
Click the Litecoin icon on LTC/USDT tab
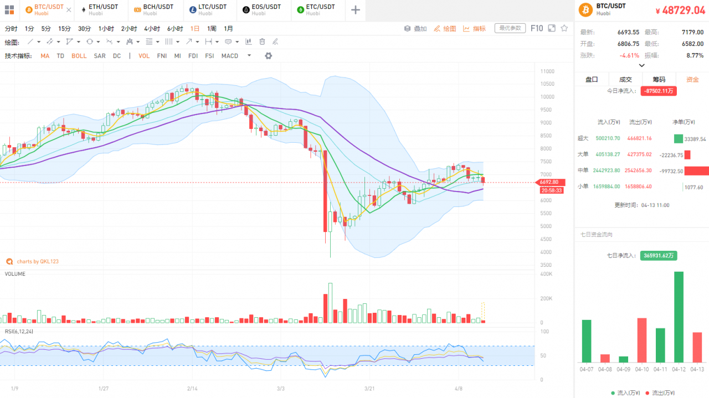(x=192, y=10)
